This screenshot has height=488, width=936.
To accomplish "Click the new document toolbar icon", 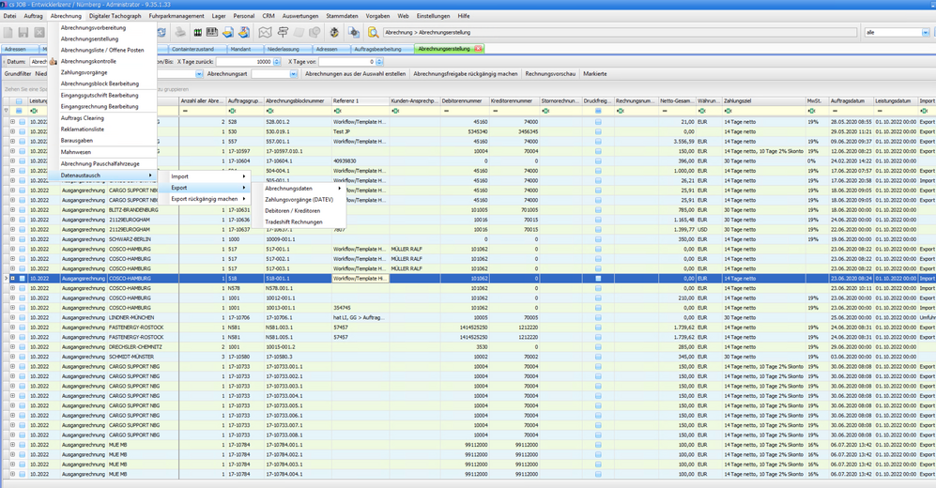I will coord(8,32).
